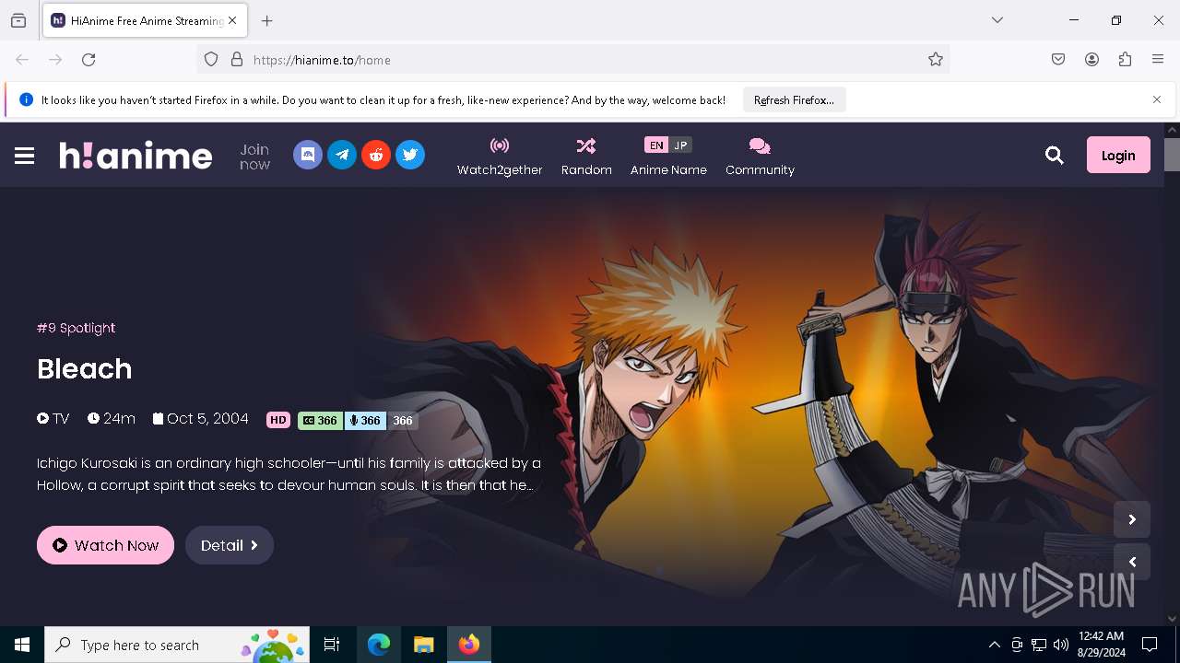Image resolution: width=1180 pixels, height=663 pixels.
Task: Click the hianime logo
Action: [x=136, y=156]
